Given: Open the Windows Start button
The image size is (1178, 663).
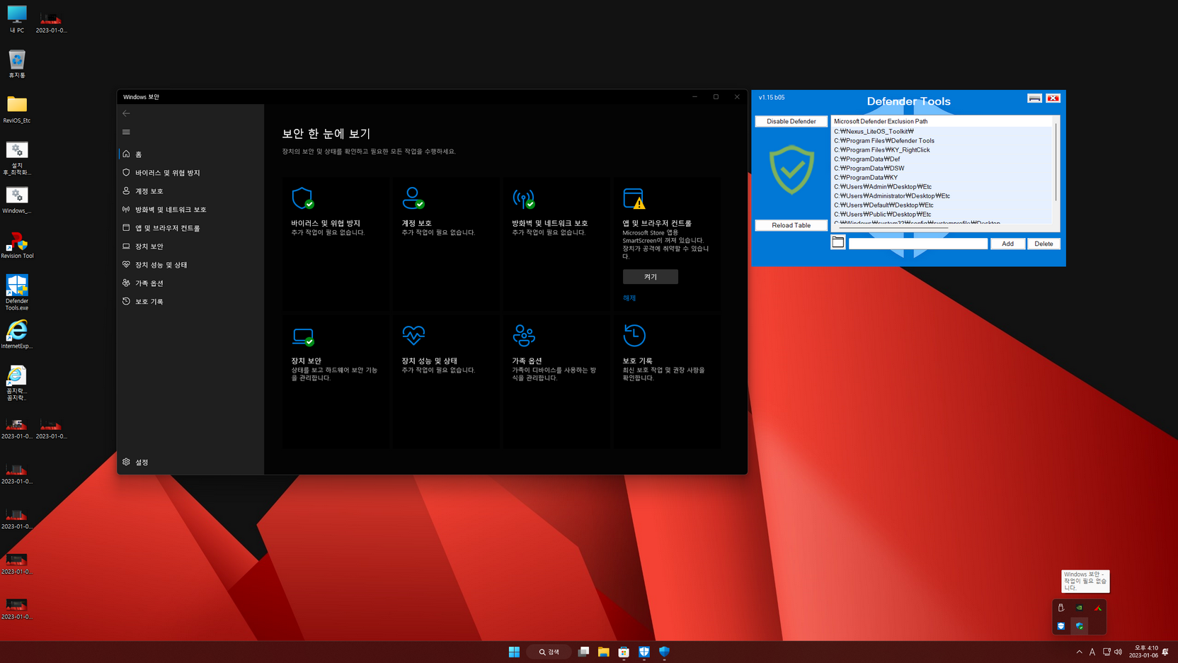Looking at the screenshot, I should pyautogui.click(x=514, y=652).
